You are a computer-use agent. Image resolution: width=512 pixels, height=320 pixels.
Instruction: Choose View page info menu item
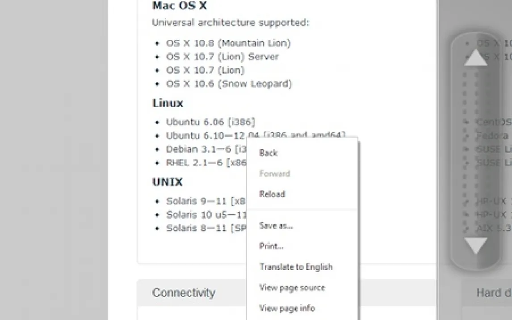287,308
